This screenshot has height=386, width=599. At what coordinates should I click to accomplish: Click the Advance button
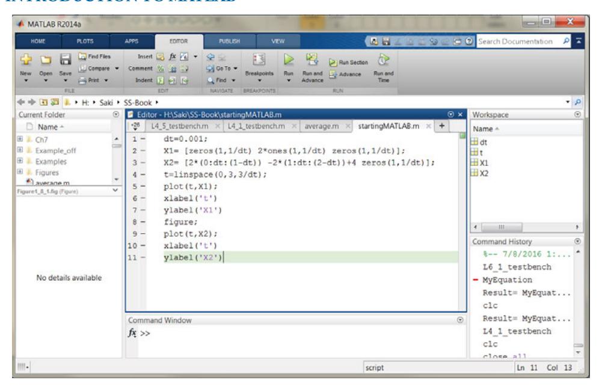tap(345, 74)
